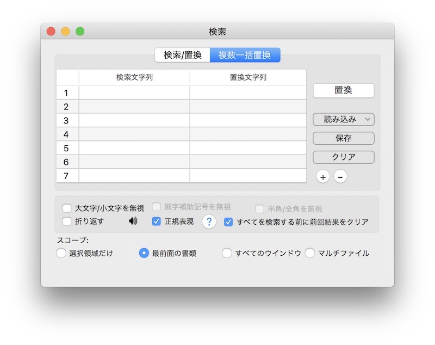435x345 pixels.
Task: Open regular expression help question mark
Action: click(209, 222)
